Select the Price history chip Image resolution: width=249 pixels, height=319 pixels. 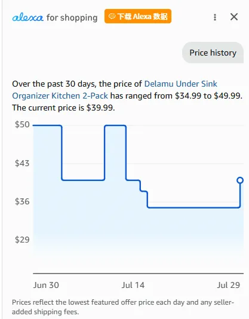[213, 53]
